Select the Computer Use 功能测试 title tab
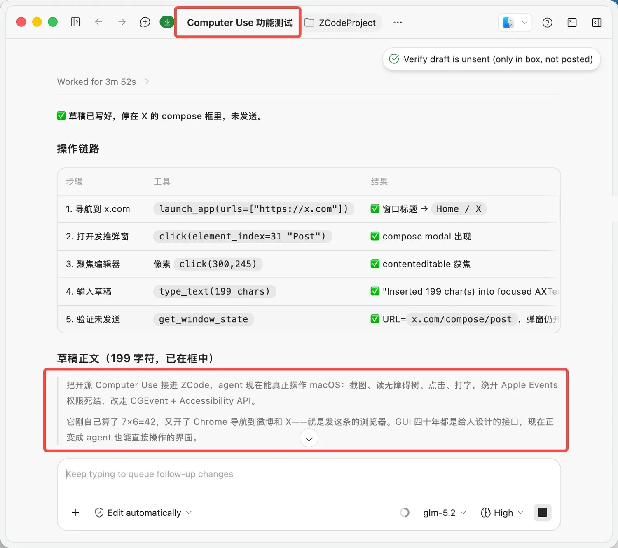This screenshot has height=548, width=618. (x=239, y=23)
